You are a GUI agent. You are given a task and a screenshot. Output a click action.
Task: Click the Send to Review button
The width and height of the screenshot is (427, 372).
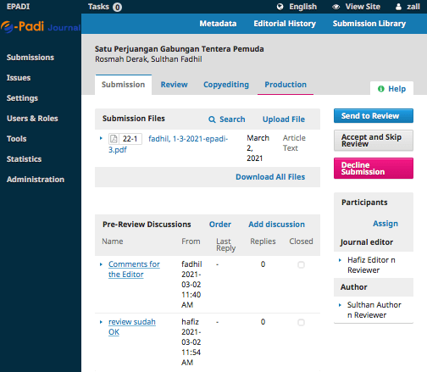point(374,116)
